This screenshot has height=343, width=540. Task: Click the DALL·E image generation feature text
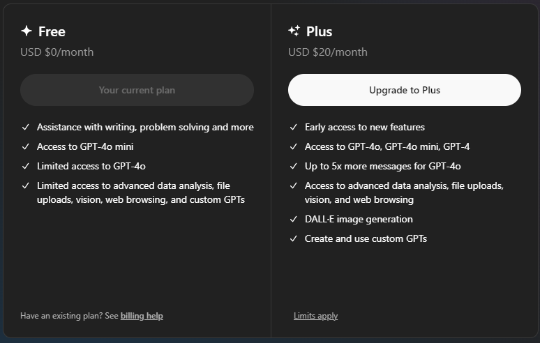coord(359,219)
